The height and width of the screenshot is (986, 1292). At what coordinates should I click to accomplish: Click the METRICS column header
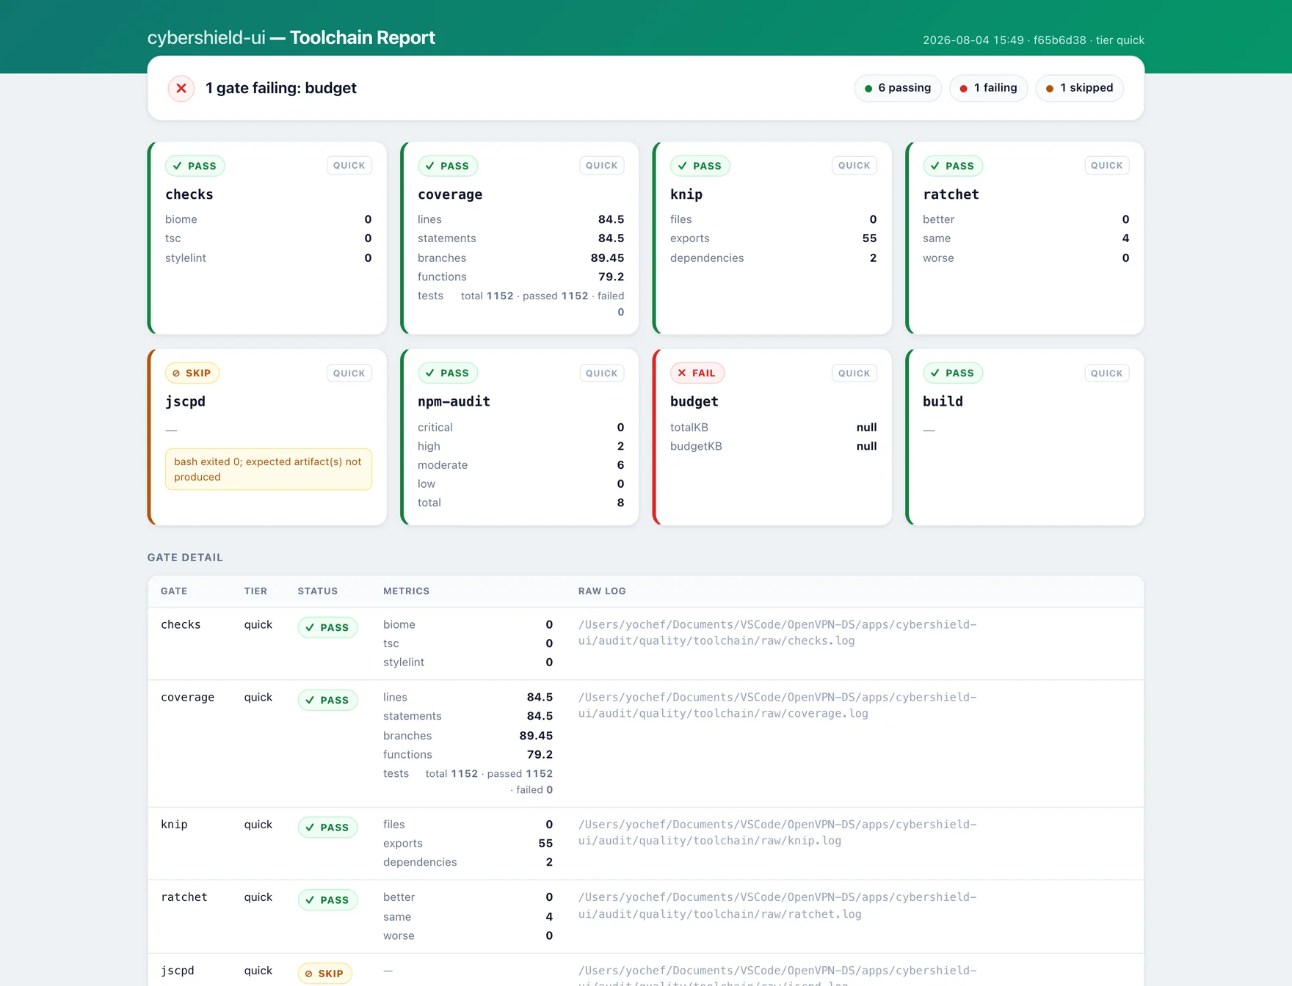pyautogui.click(x=406, y=591)
